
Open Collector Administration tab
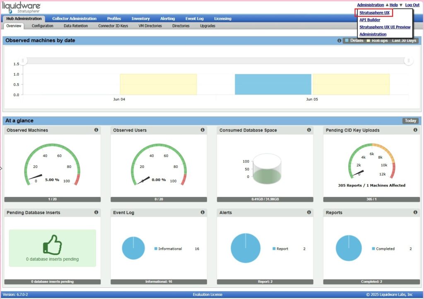click(75, 19)
